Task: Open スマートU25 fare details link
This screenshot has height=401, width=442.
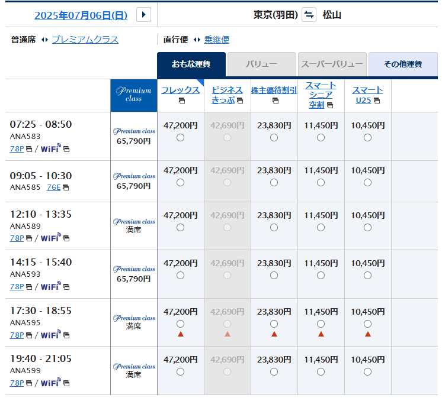Action: point(367,95)
